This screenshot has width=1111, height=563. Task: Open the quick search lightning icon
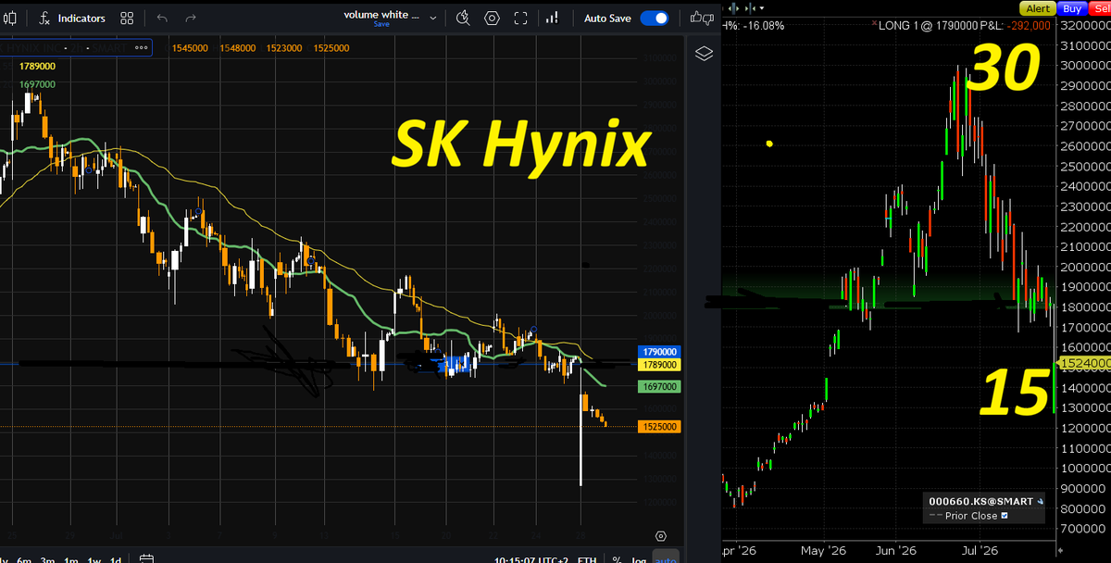[464, 18]
